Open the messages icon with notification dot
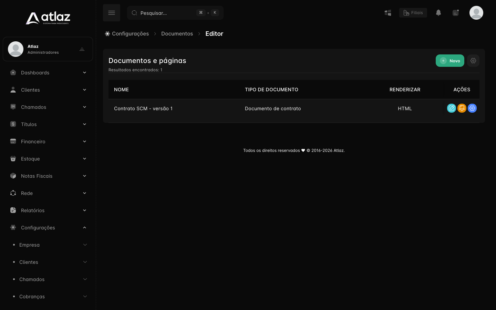 (456, 13)
